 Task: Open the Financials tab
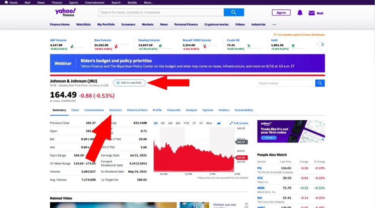(174, 110)
